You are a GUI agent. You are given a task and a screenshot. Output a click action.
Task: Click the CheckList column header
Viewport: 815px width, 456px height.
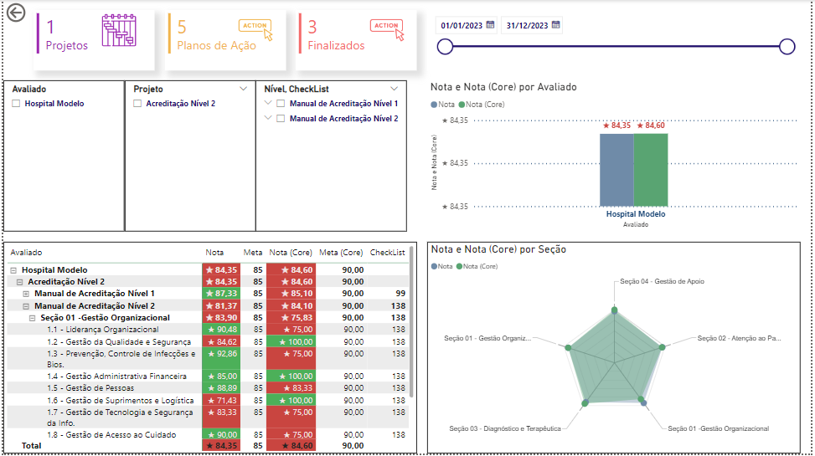coord(387,252)
